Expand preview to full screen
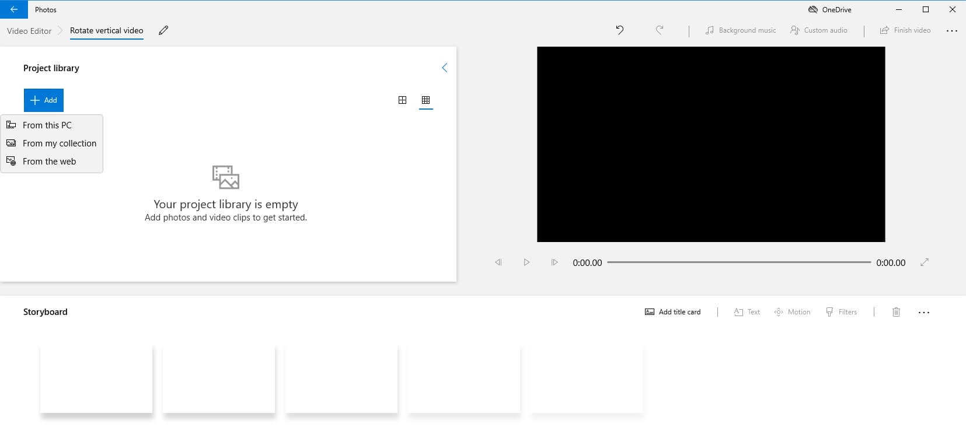Screen dimensions: 966x445 (925, 262)
